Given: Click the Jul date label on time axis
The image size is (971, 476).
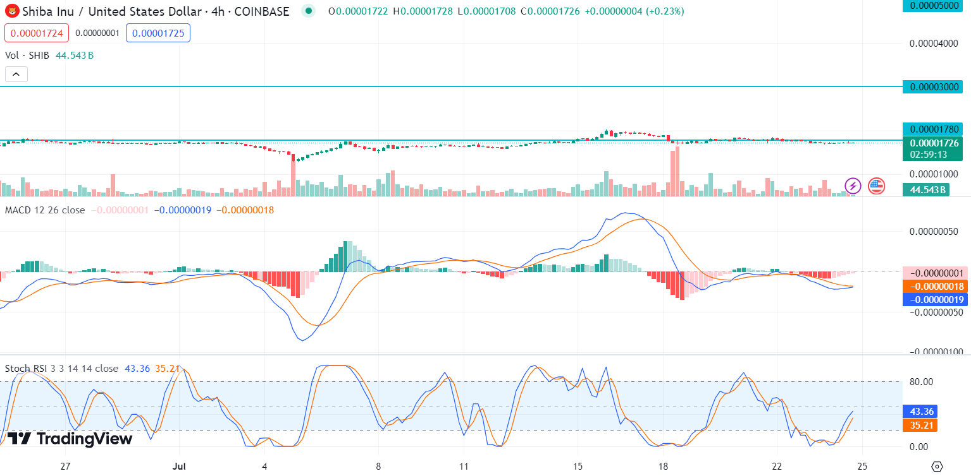Looking at the screenshot, I should pyautogui.click(x=180, y=467).
